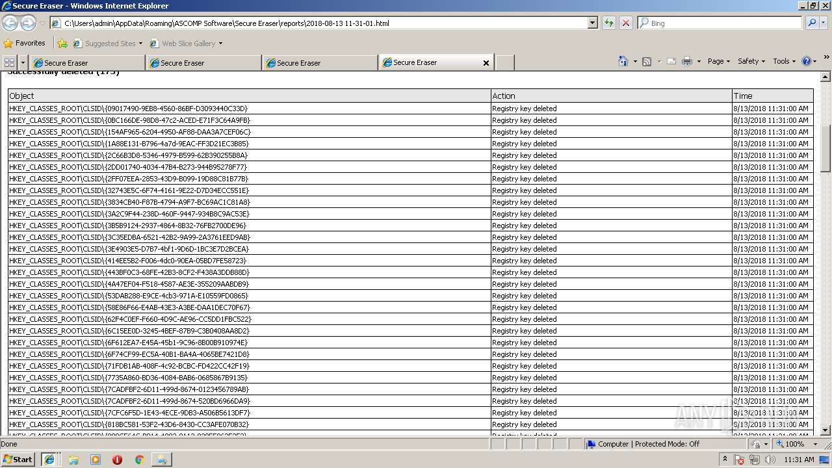832x468 pixels.
Task: Expand the Print options dropdown
Action: (x=699, y=62)
